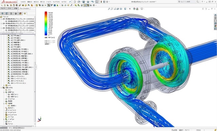Click the rebuild traffic light icon

tap(101, 2)
